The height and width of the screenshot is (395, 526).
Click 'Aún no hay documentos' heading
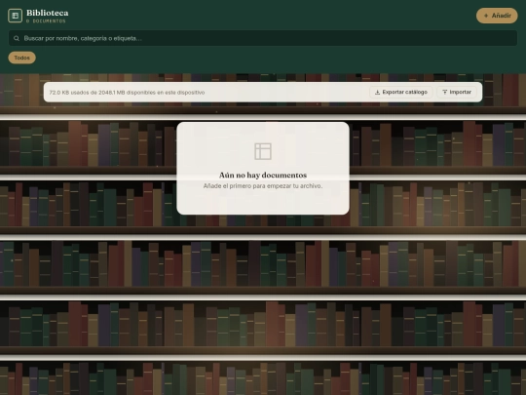263,175
